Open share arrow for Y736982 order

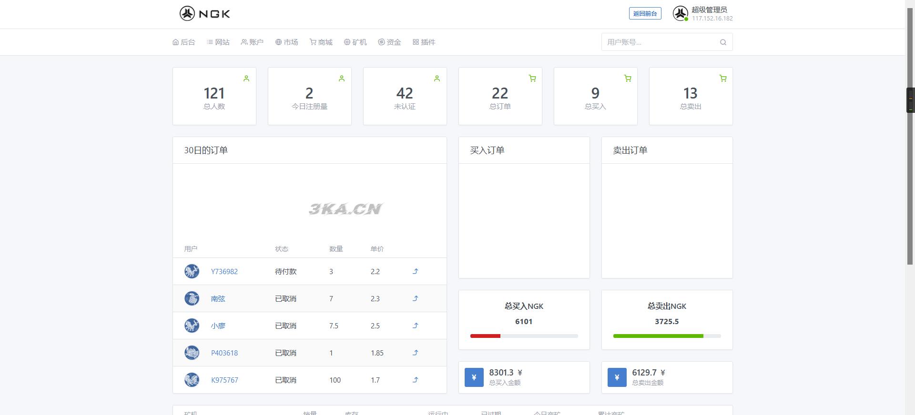415,271
